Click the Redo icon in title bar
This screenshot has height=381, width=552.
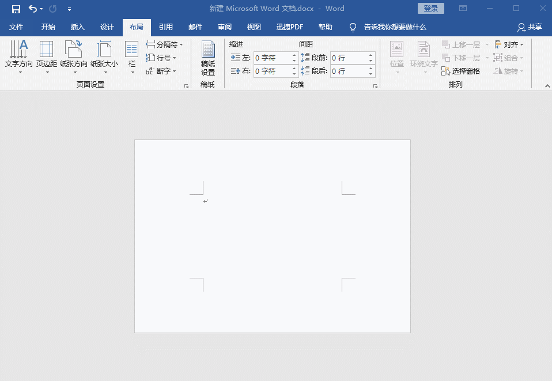coord(53,9)
